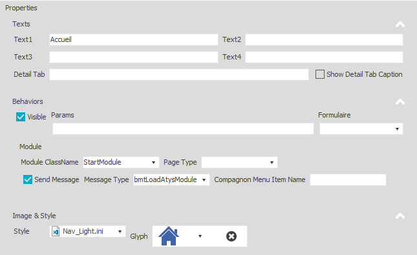The height and width of the screenshot is (255, 417).
Task: Collapse the Image & Style section chevron
Action: pyautogui.click(x=400, y=216)
